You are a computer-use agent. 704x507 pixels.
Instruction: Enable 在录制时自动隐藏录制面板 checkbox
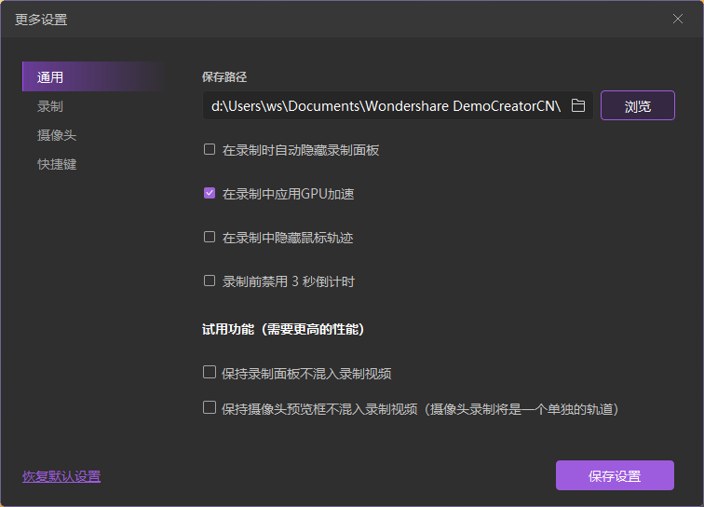coord(210,149)
